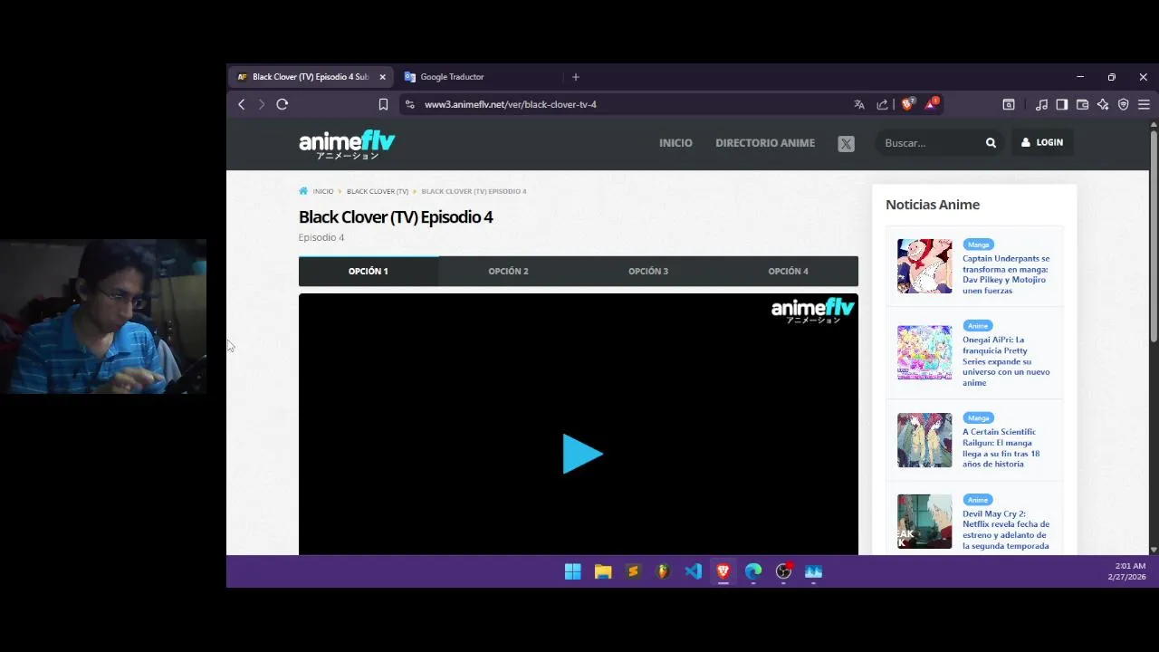
Task: Click the magnifier search icon
Action: tap(991, 143)
